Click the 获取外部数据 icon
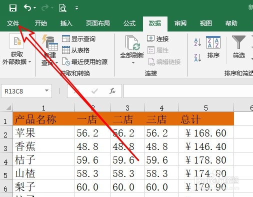The width and height of the screenshot is (253, 197). (16, 41)
